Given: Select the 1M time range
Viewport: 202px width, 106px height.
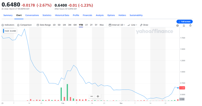Looking at the screenshot, I should [64, 25].
